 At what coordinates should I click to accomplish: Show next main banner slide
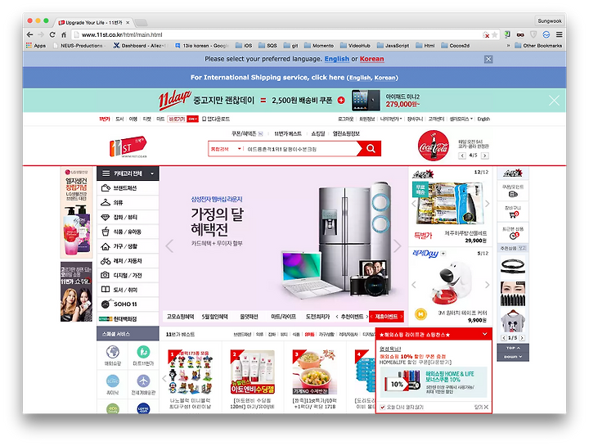398,246
